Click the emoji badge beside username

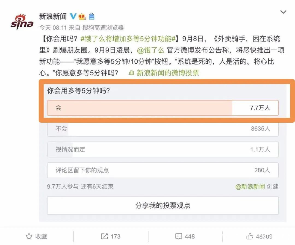coord(82,16)
